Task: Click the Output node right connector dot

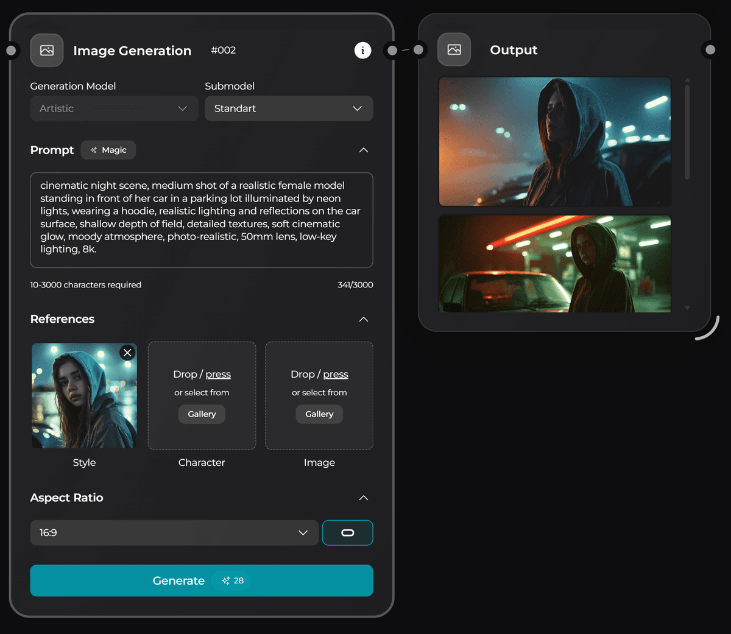Action: click(x=710, y=50)
